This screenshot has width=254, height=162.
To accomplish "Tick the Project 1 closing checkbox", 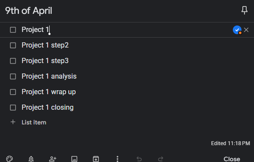I will pyautogui.click(x=13, y=108).
